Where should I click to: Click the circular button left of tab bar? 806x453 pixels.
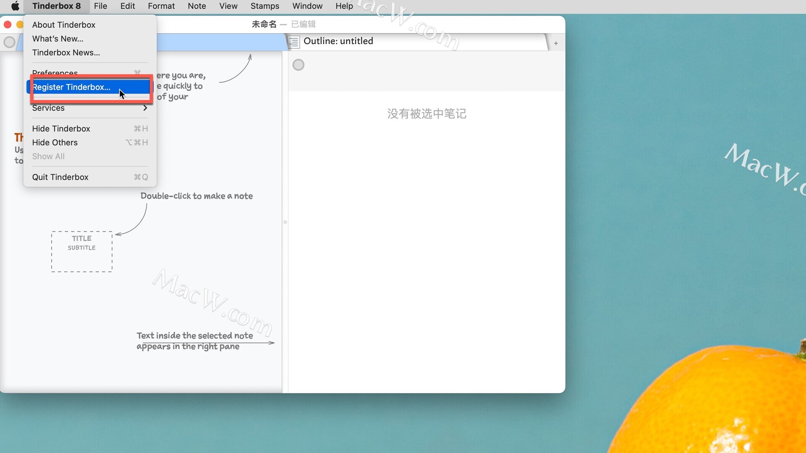pyautogui.click(x=9, y=42)
